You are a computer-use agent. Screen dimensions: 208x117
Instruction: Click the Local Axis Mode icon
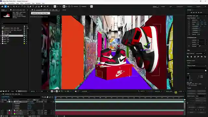pos(55,6)
